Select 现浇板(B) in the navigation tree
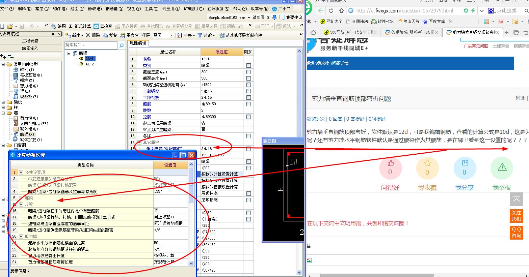Screen dimensions: 529x277 (x=29, y=97)
